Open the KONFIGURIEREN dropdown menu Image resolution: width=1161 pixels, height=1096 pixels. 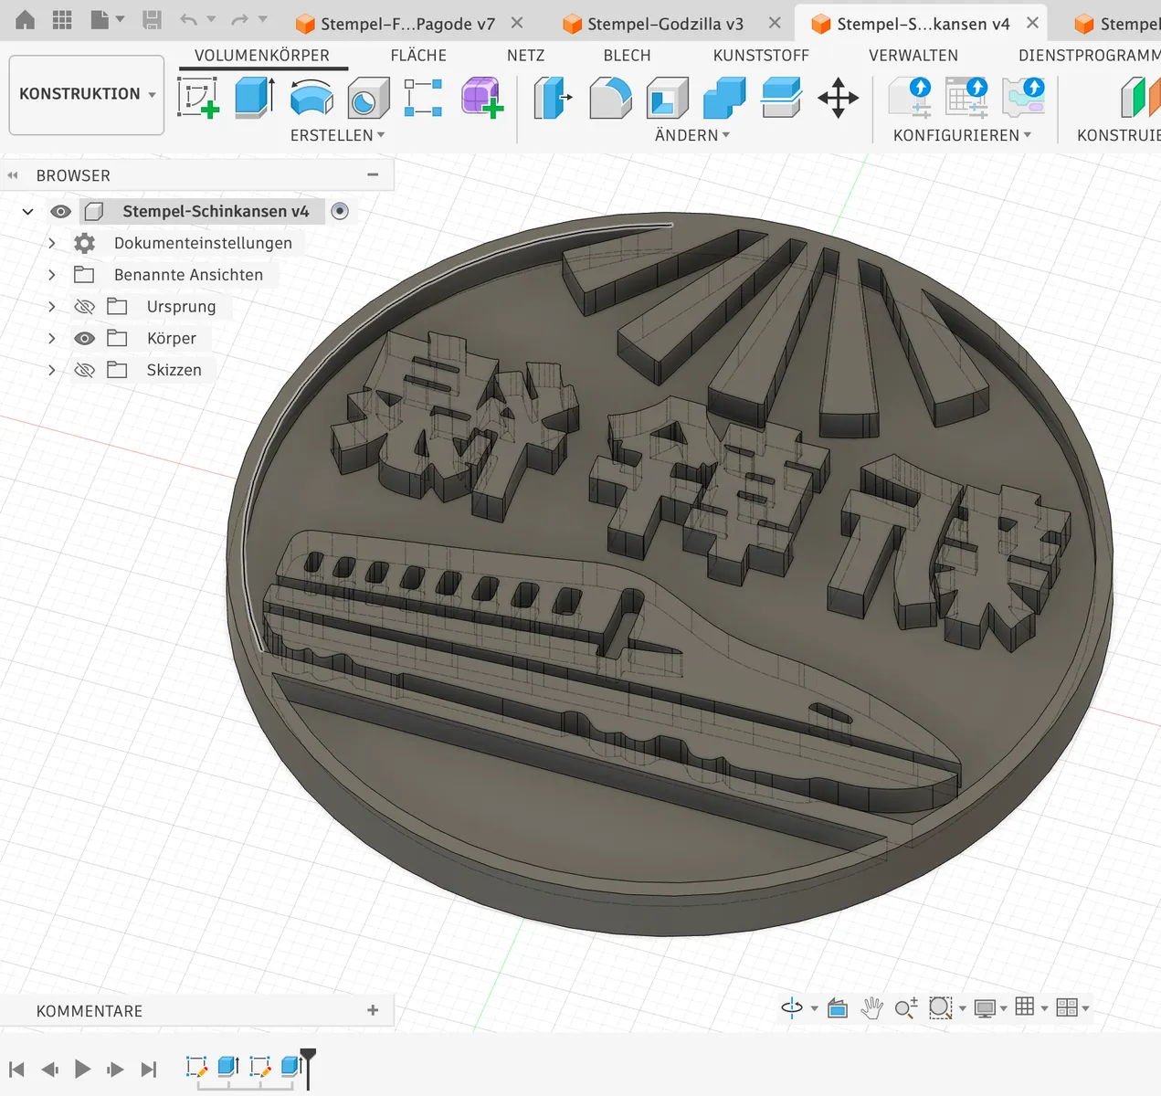tap(962, 135)
